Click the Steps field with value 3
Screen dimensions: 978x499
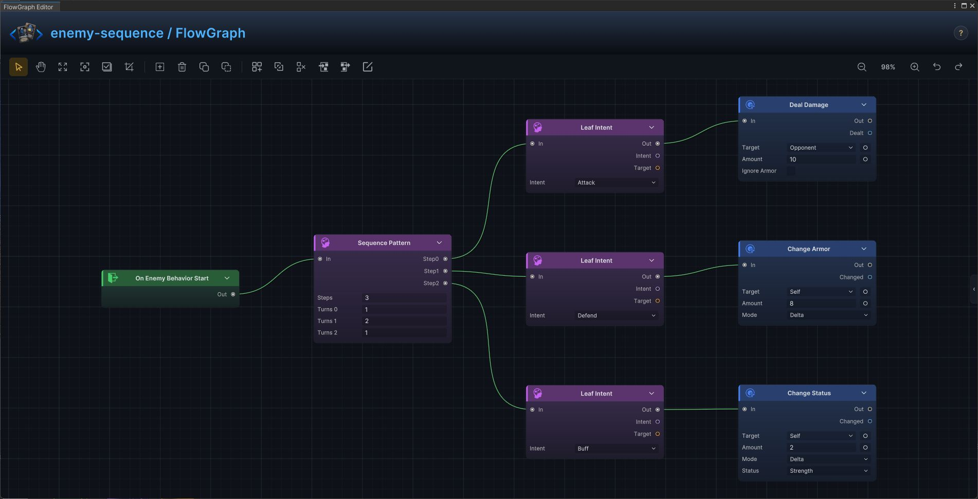pos(404,298)
